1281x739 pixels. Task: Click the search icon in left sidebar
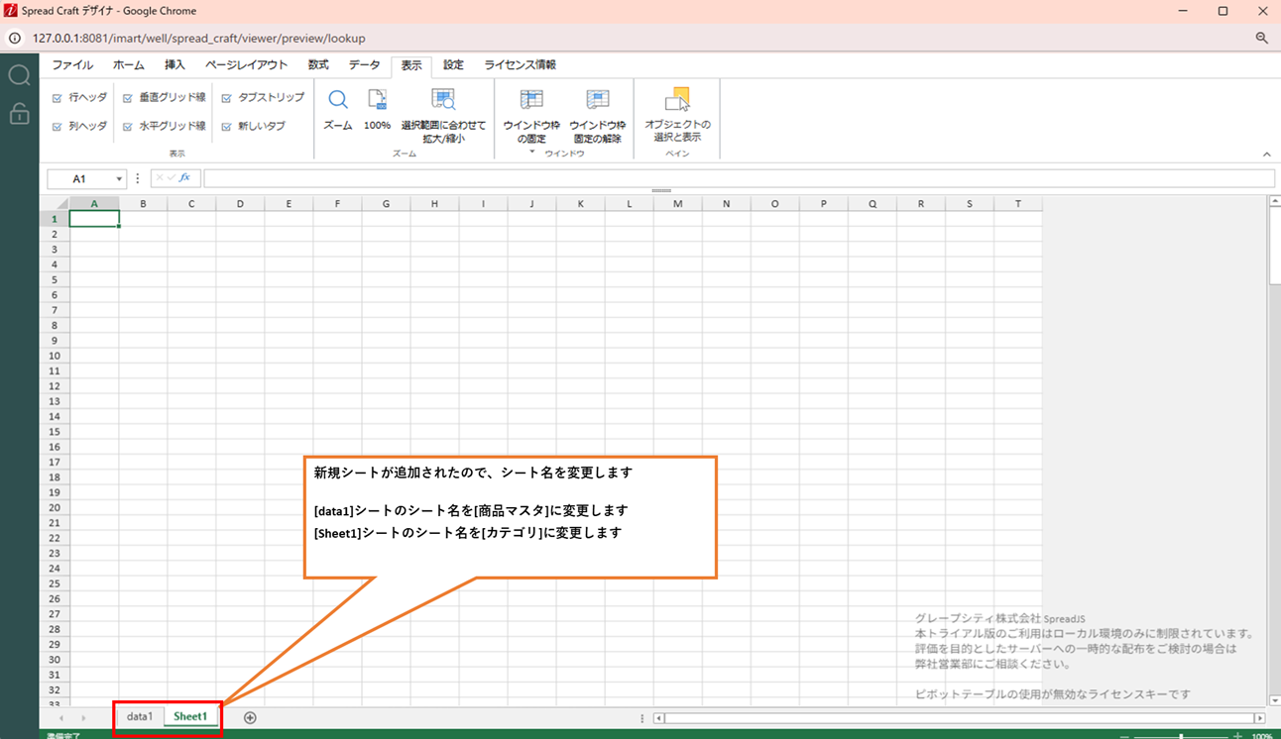pyautogui.click(x=19, y=76)
